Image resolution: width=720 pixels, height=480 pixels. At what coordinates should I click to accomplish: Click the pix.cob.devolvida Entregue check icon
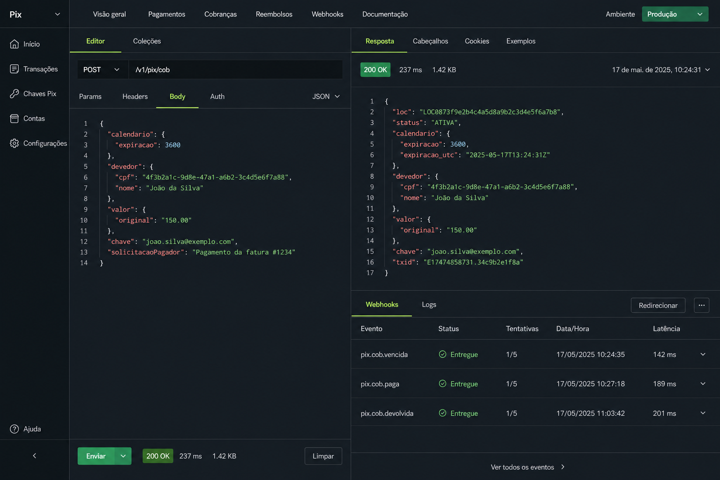pyautogui.click(x=442, y=413)
